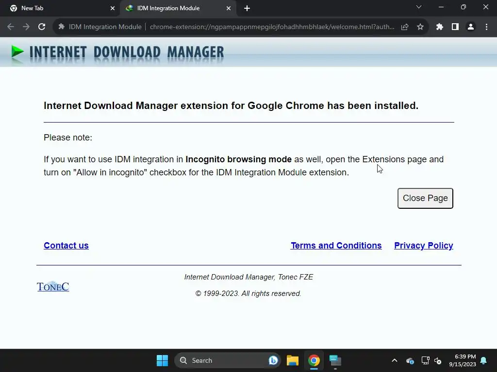The image size is (497, 372).
Task: Open a new tab with plus button
Action: point(247,8)
